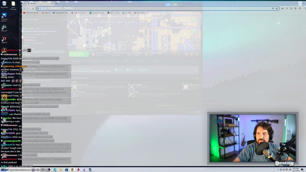Open the Steam PROFILE menu
306x172 pixels.
(69, 8)
